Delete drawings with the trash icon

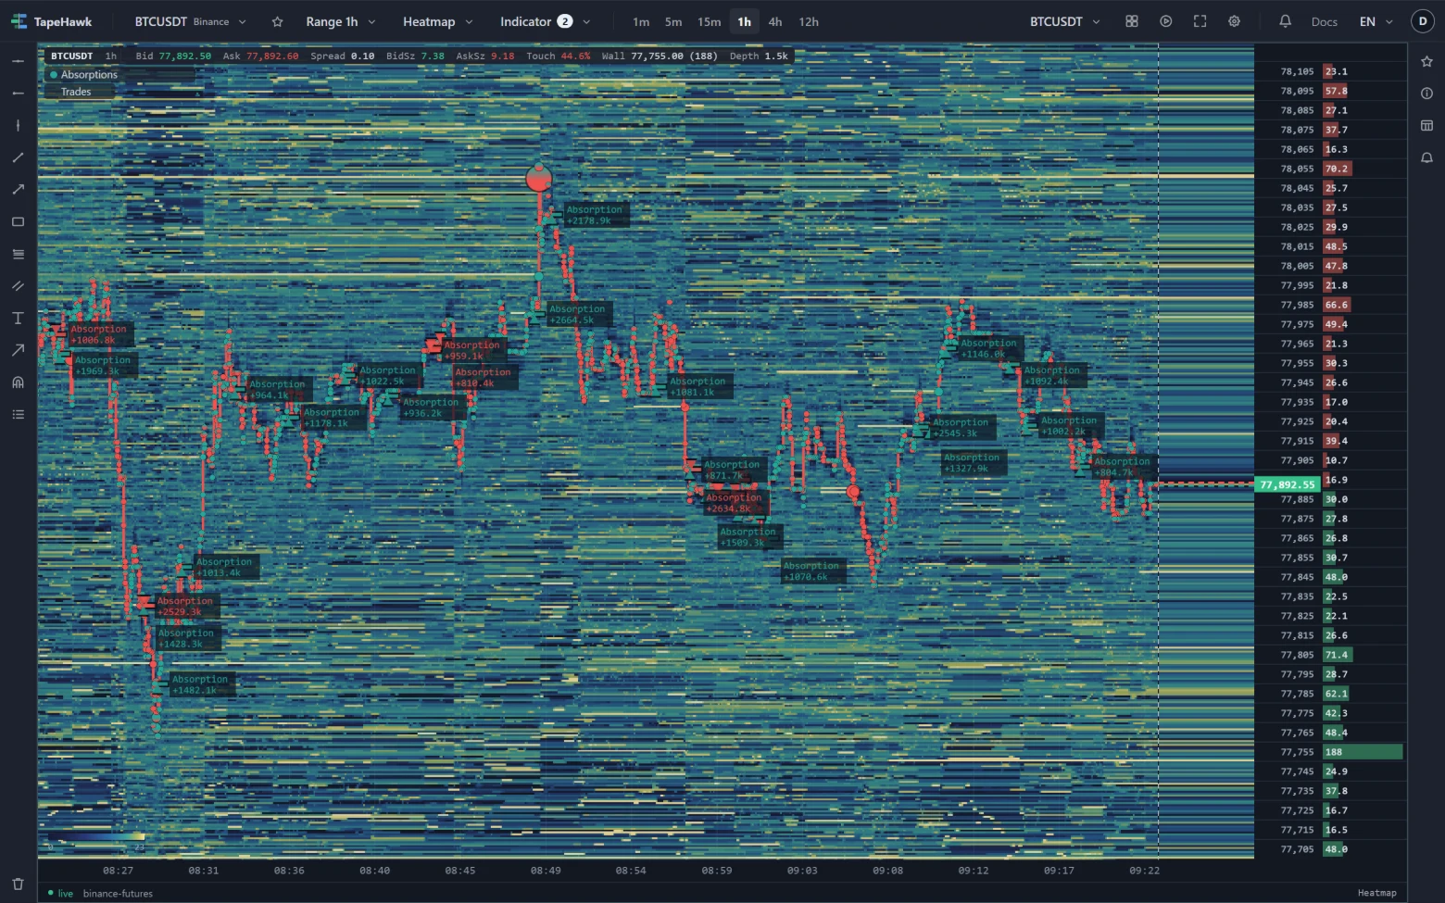pos(18,884)
